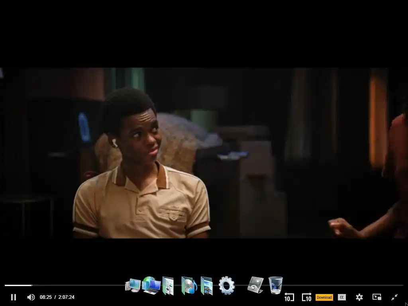Screen dimensions: 408x306
Task: Click the yellow Download button
Action: (x=324, y=297)
